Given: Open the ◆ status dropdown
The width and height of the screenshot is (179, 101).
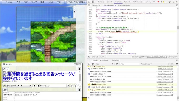Looking at the screenshot, I should [26, 86].
